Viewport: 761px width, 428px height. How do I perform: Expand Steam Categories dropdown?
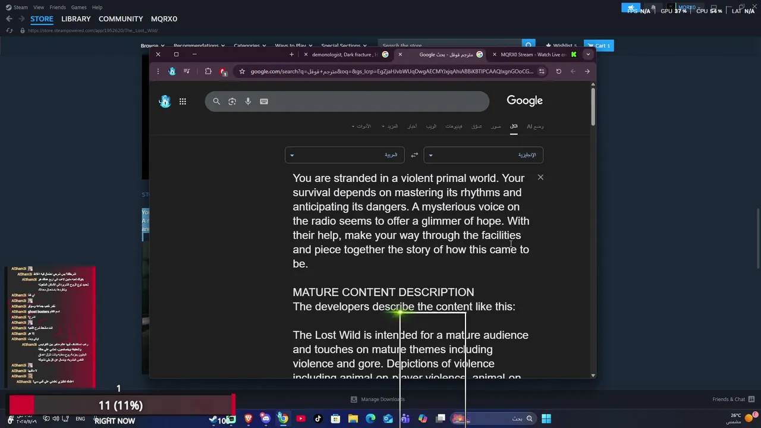pos(249,46)
